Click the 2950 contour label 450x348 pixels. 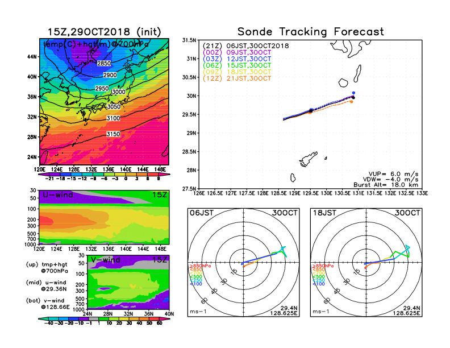(x=102, y=89)
